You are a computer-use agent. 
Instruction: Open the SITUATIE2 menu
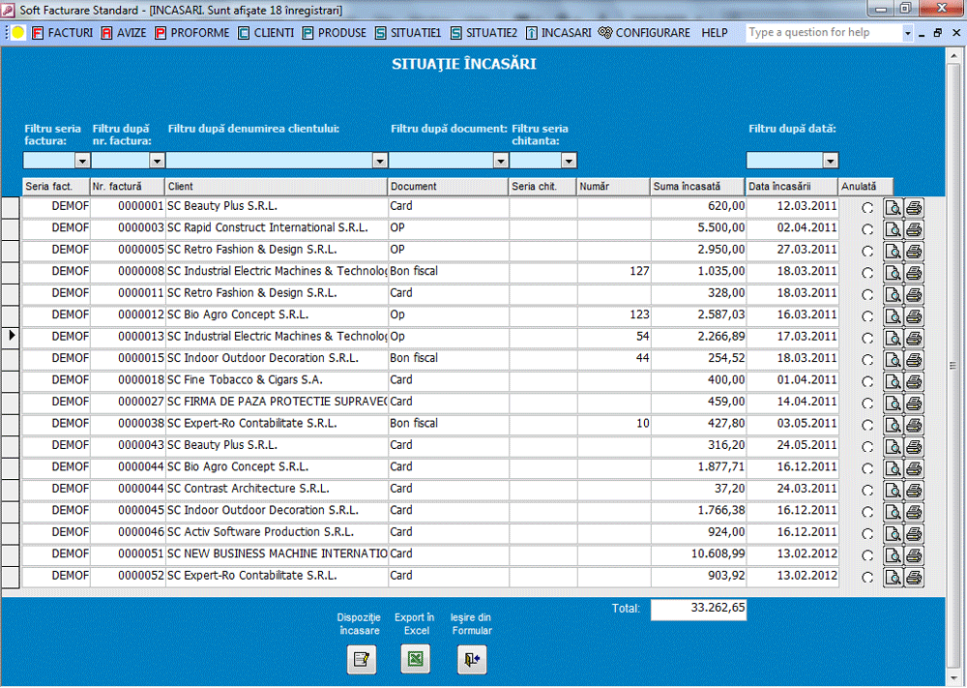coord(484,33)
